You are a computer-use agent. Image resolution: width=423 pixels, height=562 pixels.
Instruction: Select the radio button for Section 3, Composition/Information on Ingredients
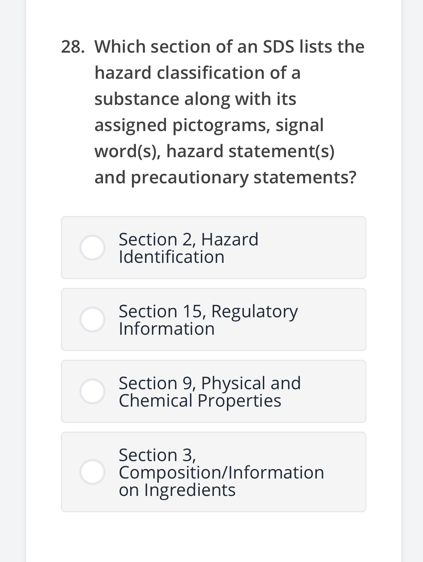coord(93,472)
